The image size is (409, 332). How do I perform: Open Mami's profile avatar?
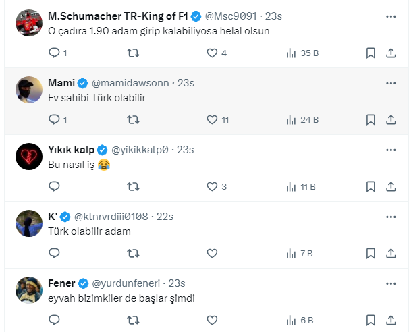28,90
